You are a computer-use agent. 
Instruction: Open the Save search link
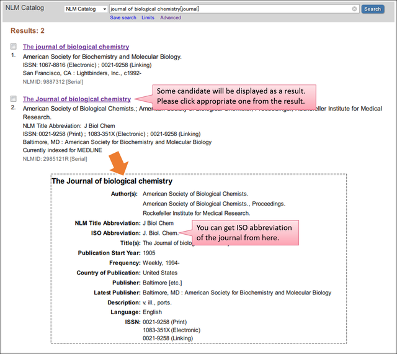tap(123, 17)
